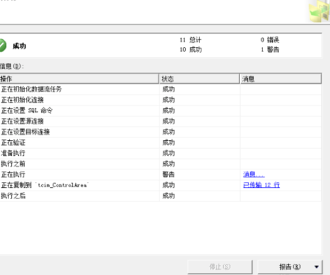Select the 正在执行 row
330x275 pixels.
pyautogui.click(x=161, y=175)
